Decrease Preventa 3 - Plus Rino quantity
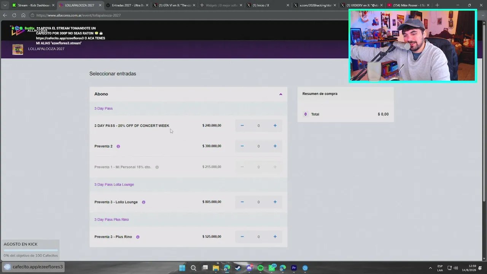 242,237
